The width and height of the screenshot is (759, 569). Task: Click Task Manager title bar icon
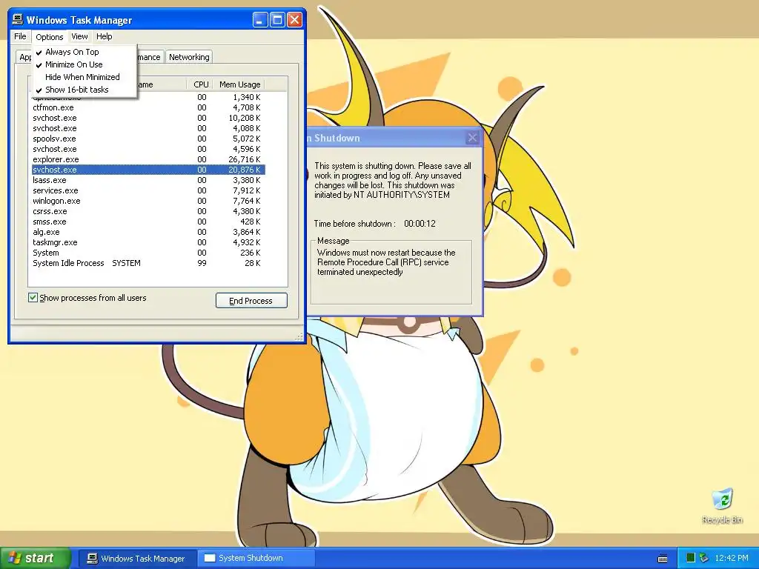coord(18,19)
